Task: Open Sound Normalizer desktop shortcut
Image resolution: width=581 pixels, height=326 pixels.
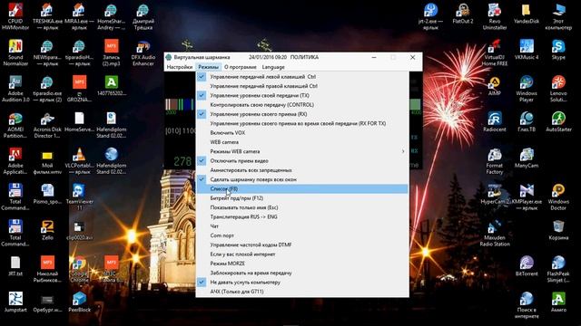Action: pos(15,53)
